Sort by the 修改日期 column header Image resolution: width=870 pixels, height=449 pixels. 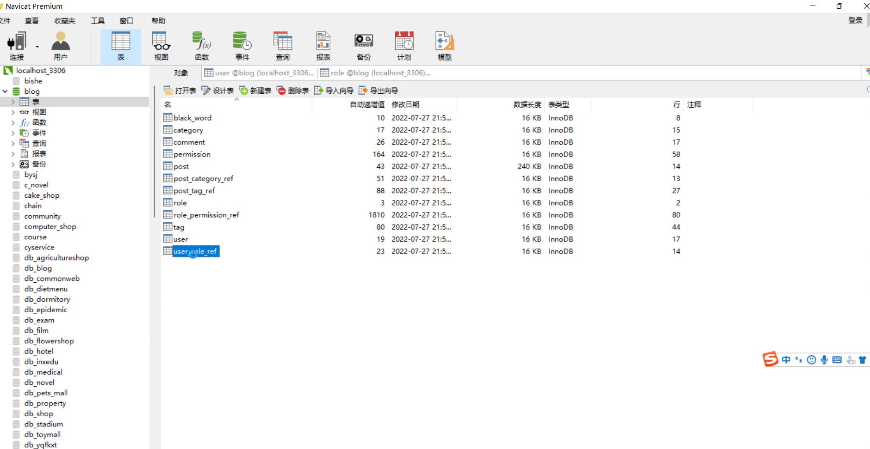(x=423, y=105)
